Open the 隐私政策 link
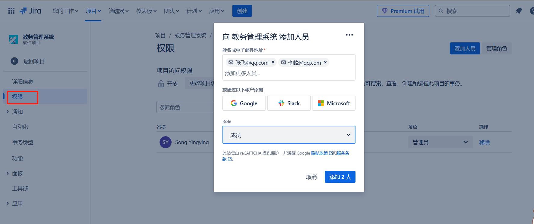 coord(319,153)
